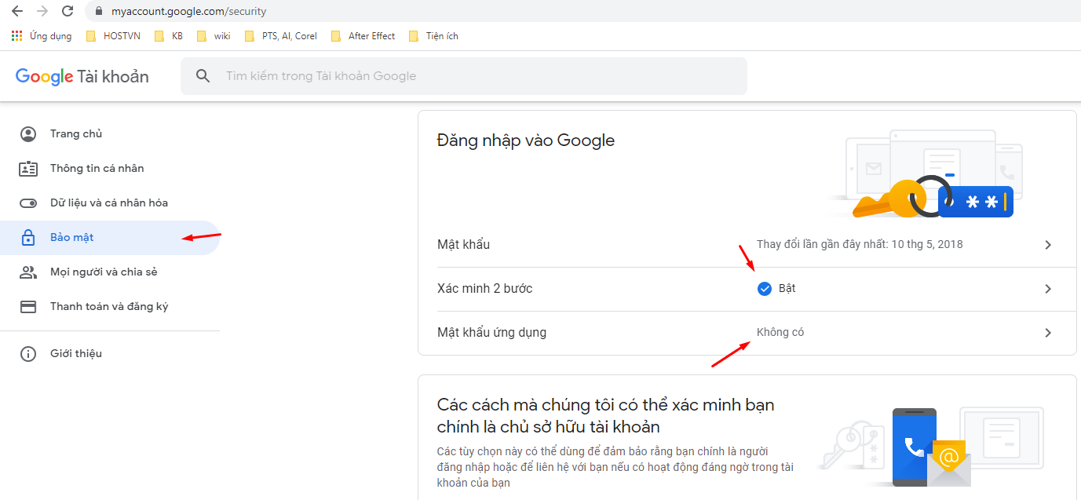
Task: Click the blue checkmark beside Bật
Action: tap(765, 289)
